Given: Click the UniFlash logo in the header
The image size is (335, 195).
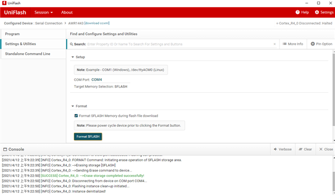Looking at the screenshot, I should tap(15, 13).
